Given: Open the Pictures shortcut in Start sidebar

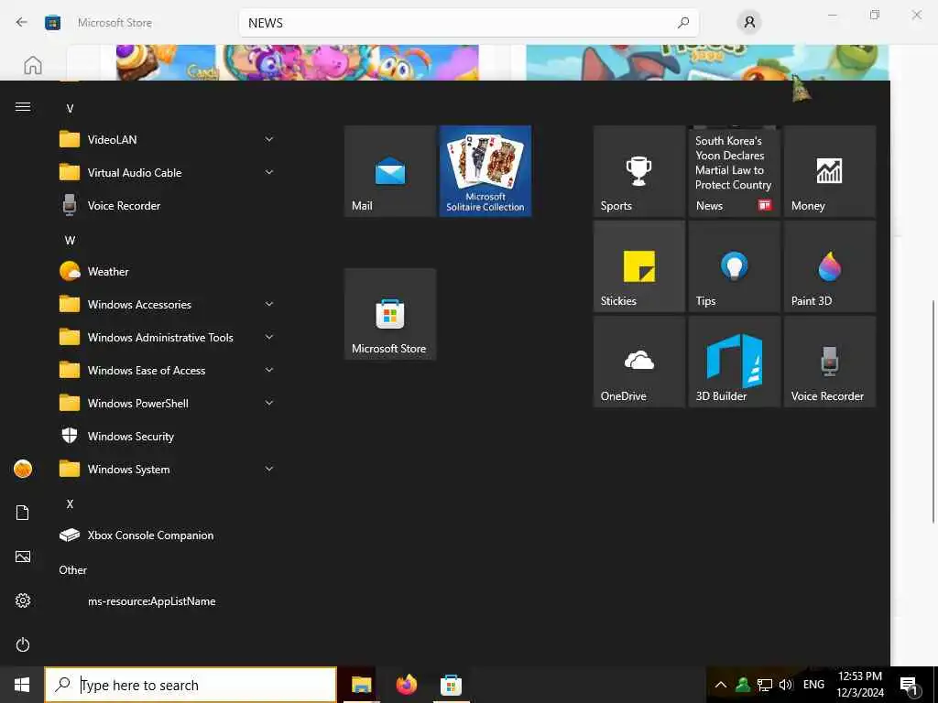Looking at the screenshot, I should (x=23, y=557).
